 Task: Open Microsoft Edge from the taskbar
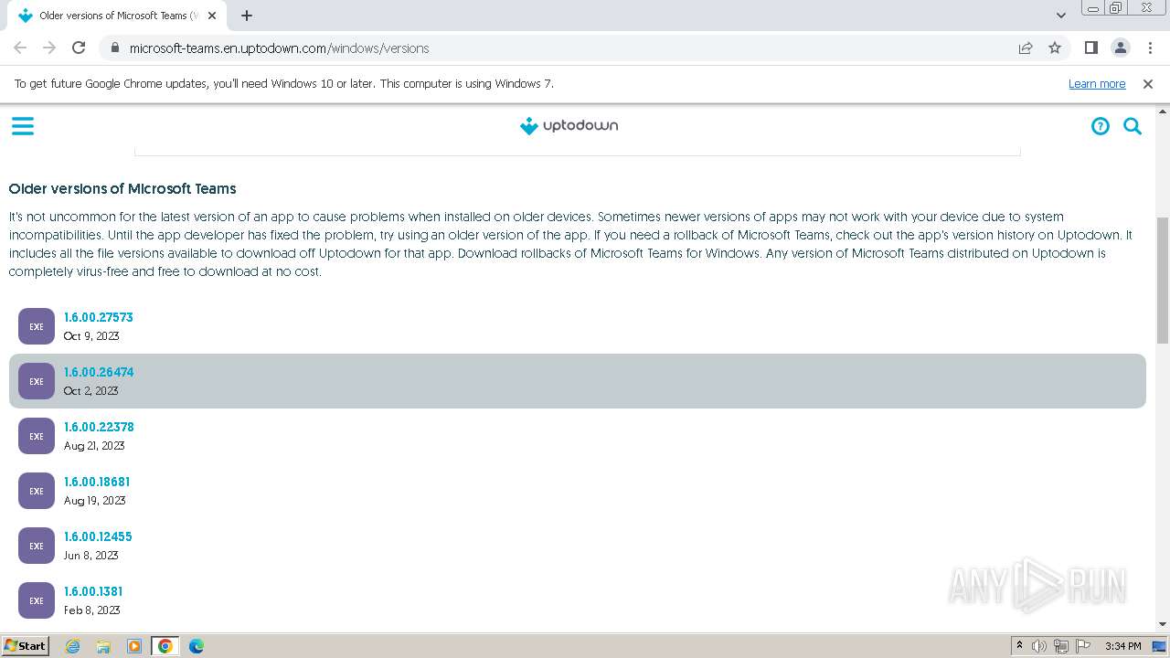coord(197,646)
